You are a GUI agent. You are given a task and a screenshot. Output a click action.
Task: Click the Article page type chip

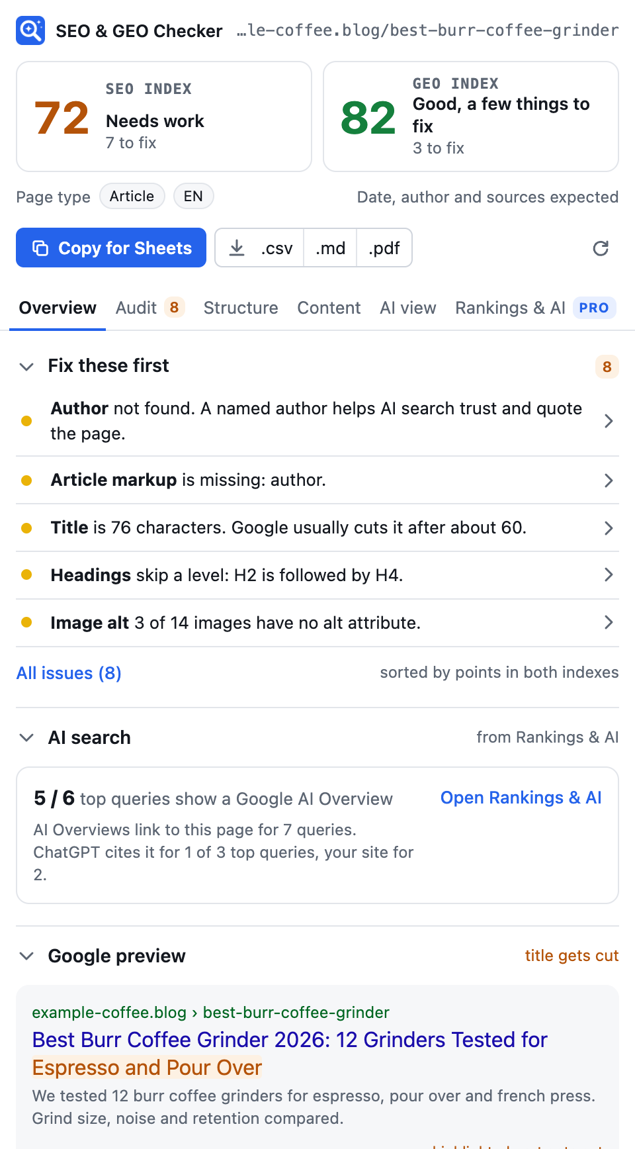tap(132, 196)
